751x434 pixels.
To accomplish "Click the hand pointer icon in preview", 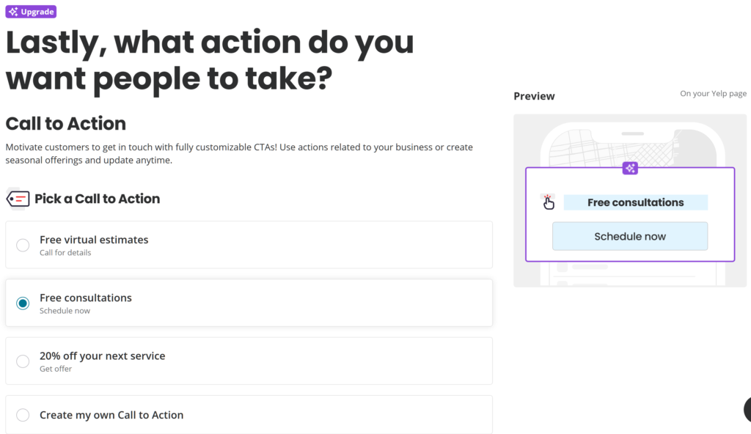I will (x=549, y=202).
